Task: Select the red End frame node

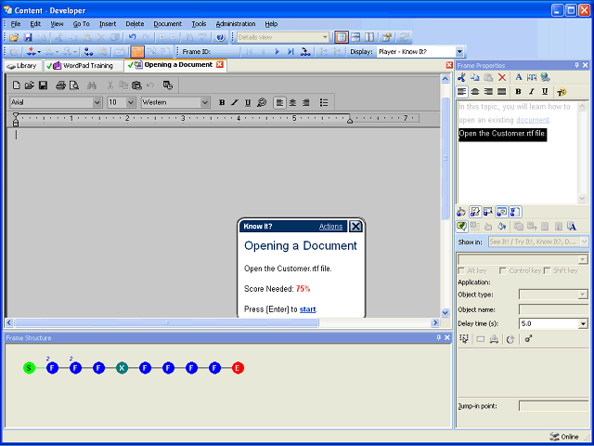Action: click(238, 368)
